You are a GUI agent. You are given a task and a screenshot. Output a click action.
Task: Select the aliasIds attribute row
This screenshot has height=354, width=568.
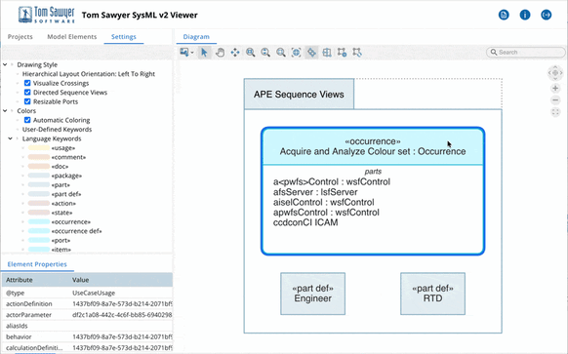point(87,326)
